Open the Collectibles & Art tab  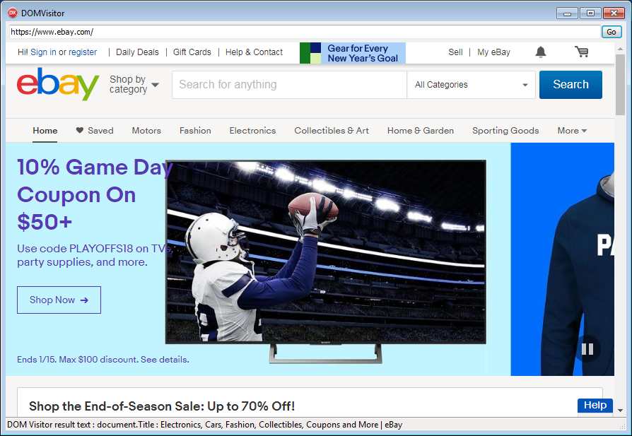point(332,131)
